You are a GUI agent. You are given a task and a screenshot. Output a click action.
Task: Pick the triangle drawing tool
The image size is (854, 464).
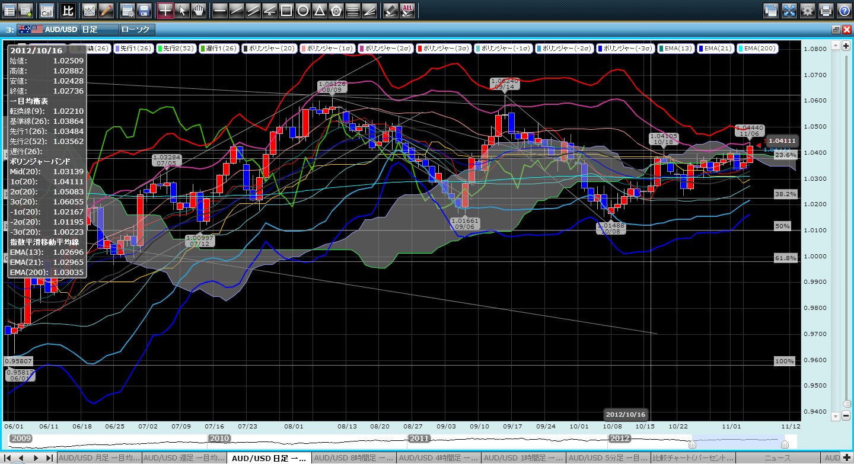[x=319, y=10]
